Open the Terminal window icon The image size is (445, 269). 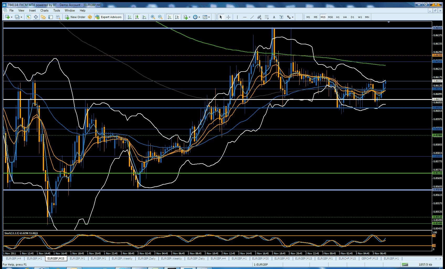pos(51,17)
